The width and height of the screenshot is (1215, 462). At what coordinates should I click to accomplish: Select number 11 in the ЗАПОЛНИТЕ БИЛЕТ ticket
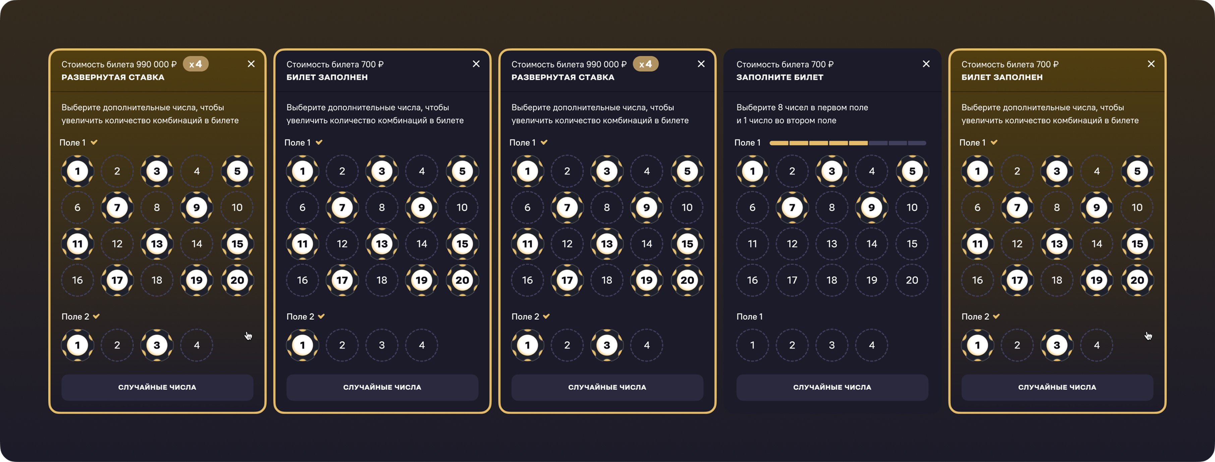pos(752,244)
